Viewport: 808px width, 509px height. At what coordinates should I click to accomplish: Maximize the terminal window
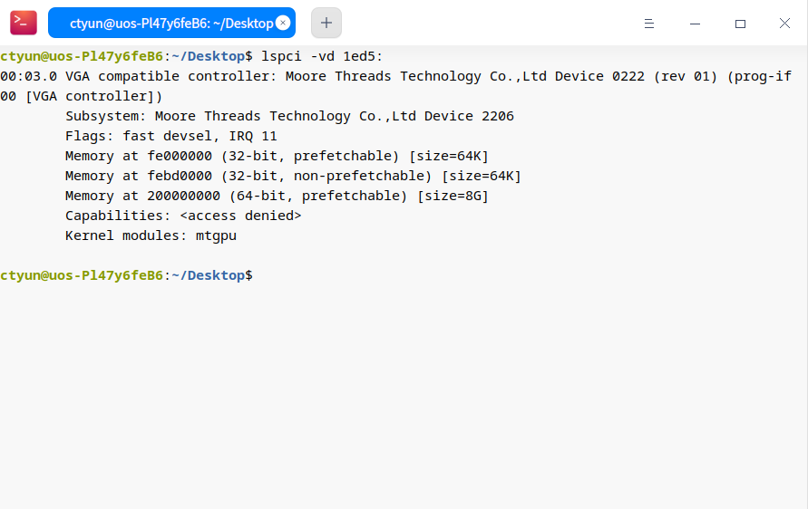click(740, 24)
